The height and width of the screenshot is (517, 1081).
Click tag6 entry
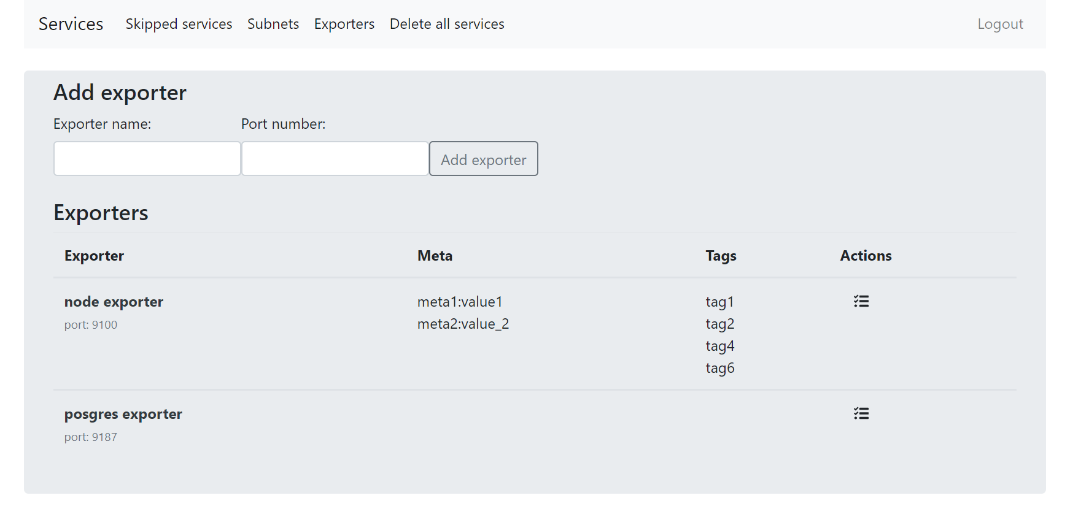pos(720,369)
